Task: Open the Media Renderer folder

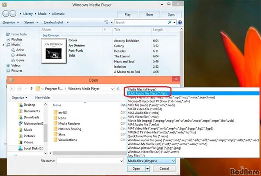Action: pyautogui.click(x=69, y=123)
